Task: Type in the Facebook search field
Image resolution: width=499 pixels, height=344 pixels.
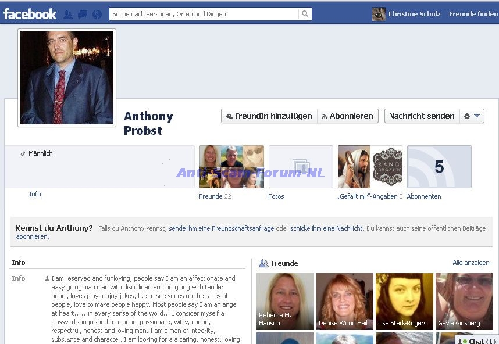Action: (204, 14)
